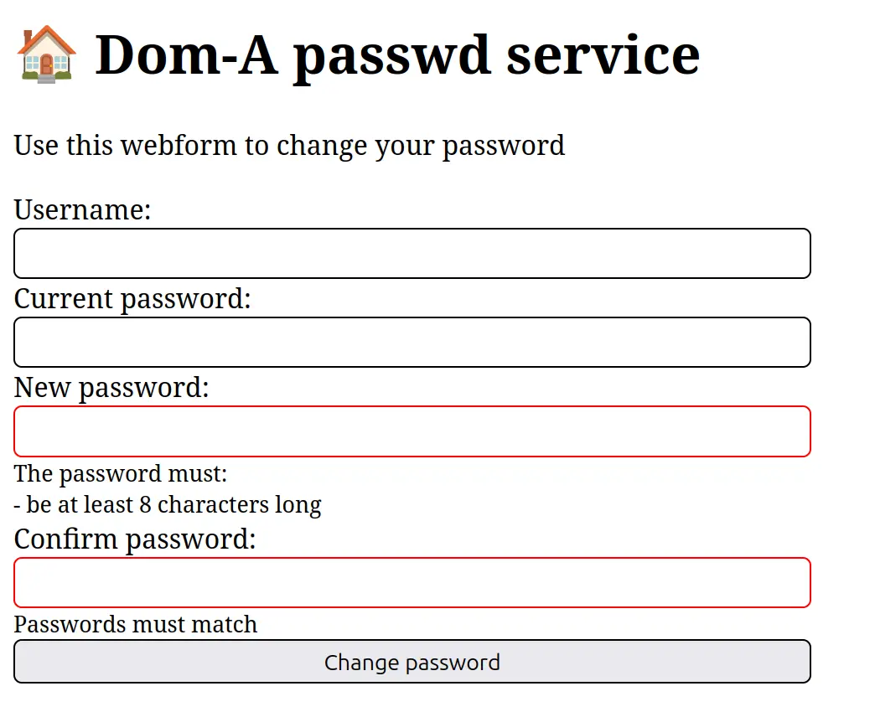Click the red-bordered Confirm password box

pyautogui.click(x=412, y=582)
